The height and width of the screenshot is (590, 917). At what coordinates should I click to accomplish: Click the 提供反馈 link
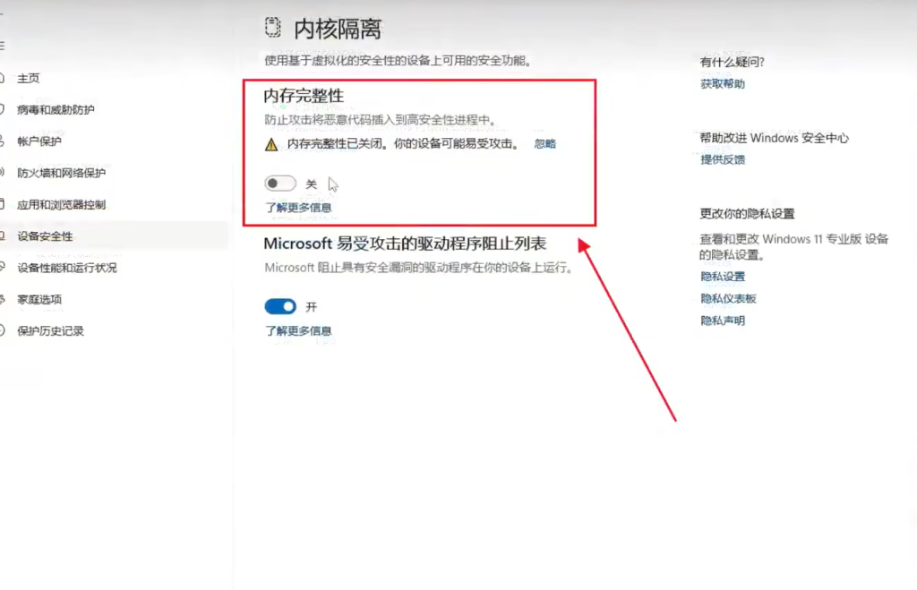(722, 160)
